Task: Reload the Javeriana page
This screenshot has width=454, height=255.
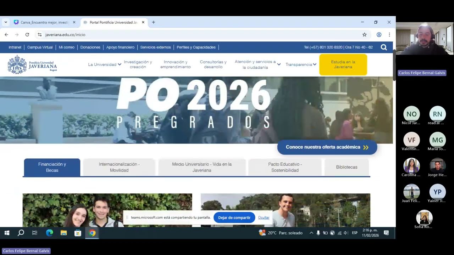Action: coord(27,35)
